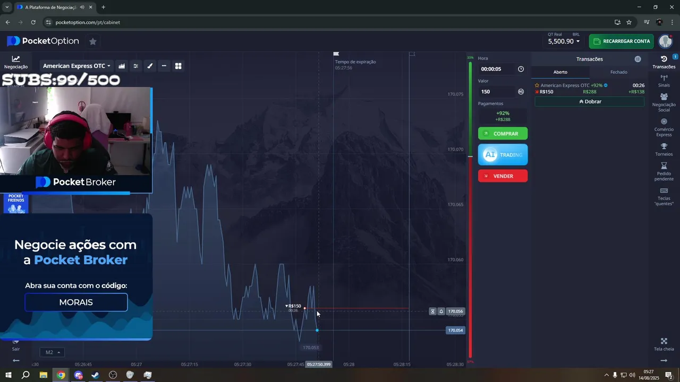Click the clock icon beside Hora
Screen dimensions: 680x382
coord(521,69)
